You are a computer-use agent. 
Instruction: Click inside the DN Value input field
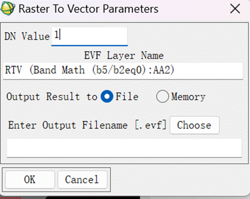(90, 36)
